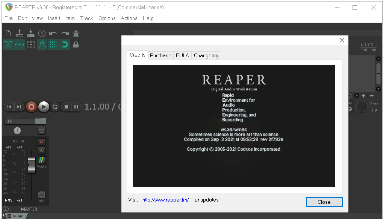Viewport: 383px width, 220px height.
Task: Click the red Record button
Action: click(31, 107)
